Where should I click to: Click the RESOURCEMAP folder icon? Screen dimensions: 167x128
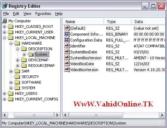(x=24, y=66)
